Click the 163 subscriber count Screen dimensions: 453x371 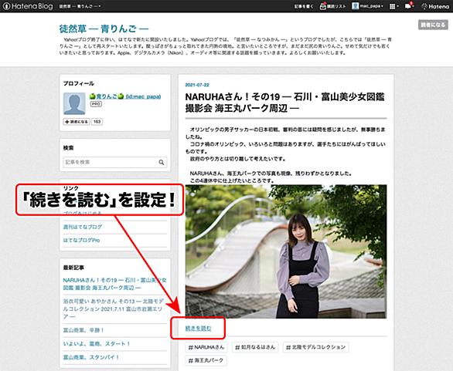(97, 122)
